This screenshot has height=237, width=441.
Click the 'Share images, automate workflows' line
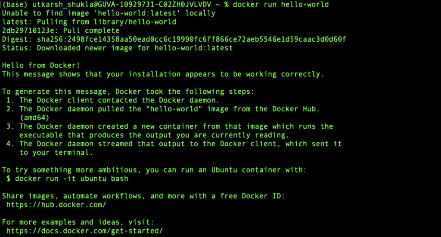143,196
